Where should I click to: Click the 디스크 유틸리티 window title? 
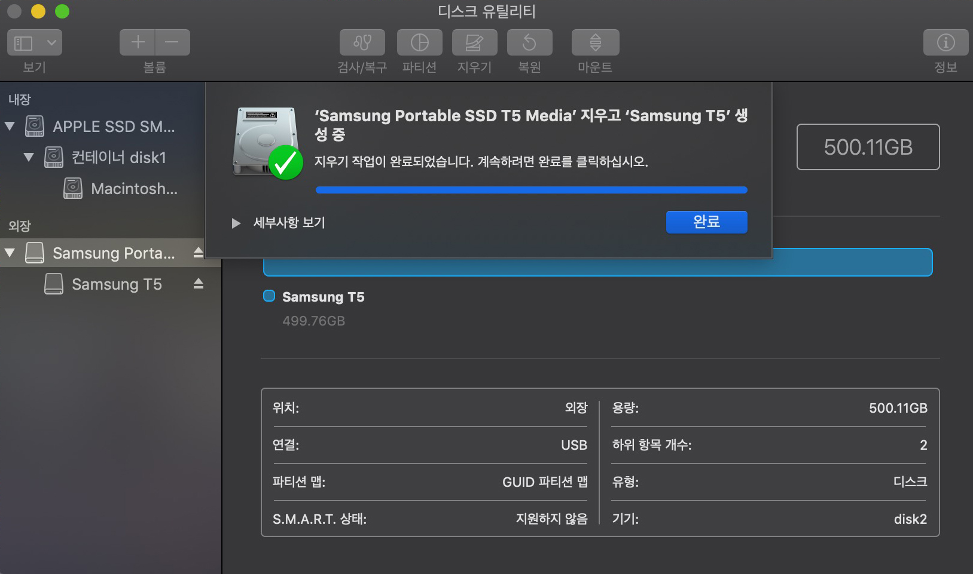pyautogui.click(x=487, y=11)
